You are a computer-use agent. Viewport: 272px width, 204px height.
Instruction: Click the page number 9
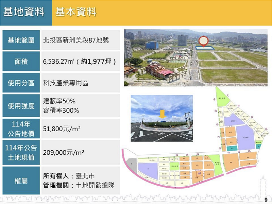(266, 200)
